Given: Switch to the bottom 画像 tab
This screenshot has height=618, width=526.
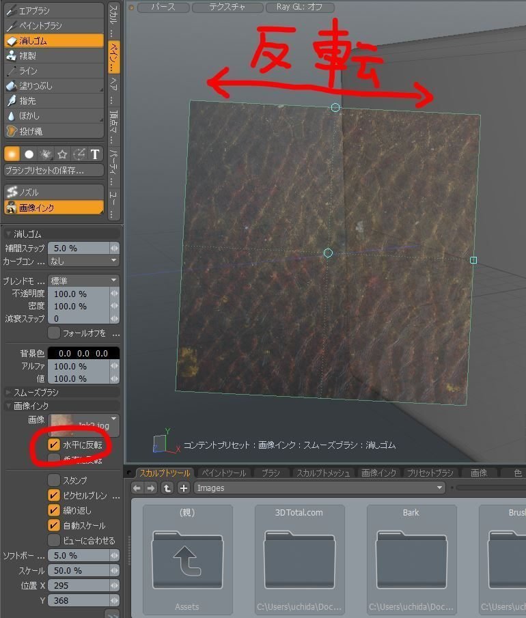Looking at the screenshot, I should click(x=479, y=473).
